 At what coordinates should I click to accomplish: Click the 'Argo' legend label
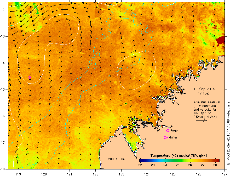pos(174,130)
